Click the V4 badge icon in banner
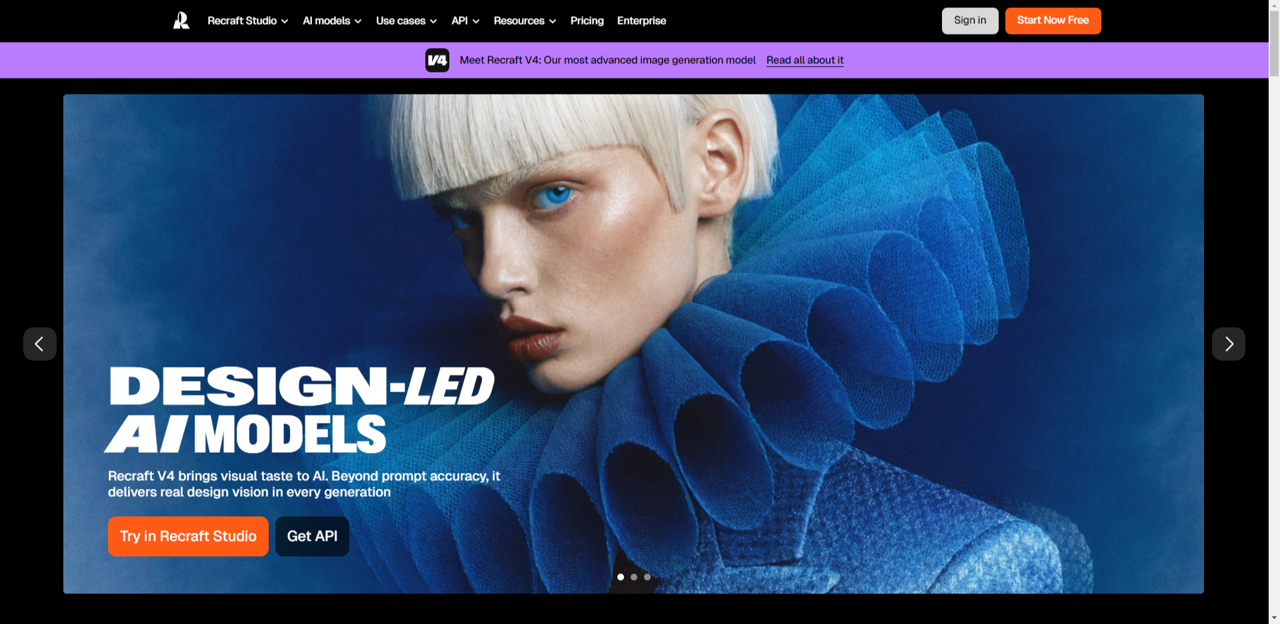The height and width of the screenshot is (624, 1280). (x=437, y=60)
